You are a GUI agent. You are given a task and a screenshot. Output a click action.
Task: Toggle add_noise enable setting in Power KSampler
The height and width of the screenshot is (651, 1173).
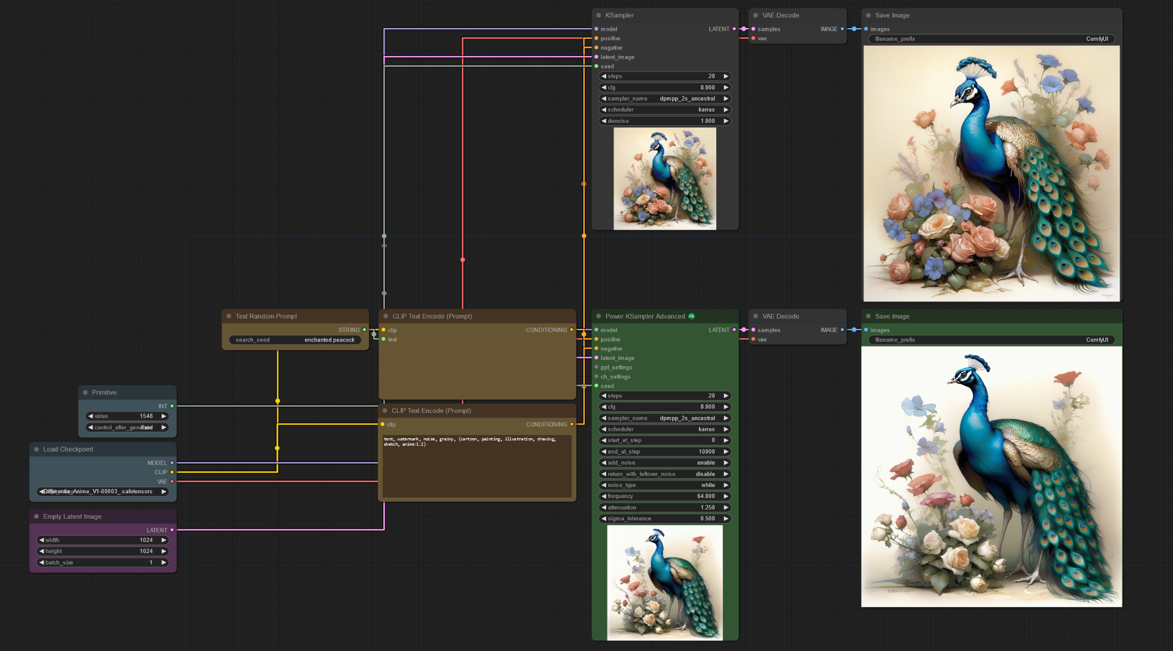point(665,463)
